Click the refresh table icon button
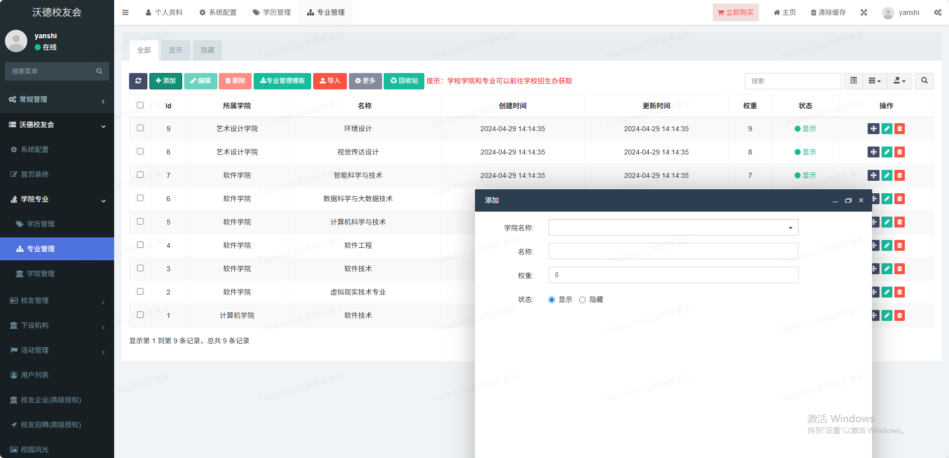949x458 pixels. (x=138, y=81)
